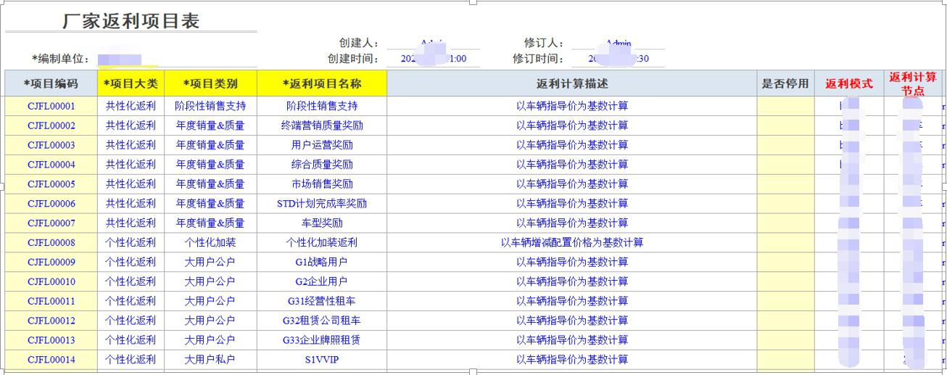This screenshot has height=375, width=947.
Task: Click the 返利项目名称 column header
Action: (x=322, y=83)
